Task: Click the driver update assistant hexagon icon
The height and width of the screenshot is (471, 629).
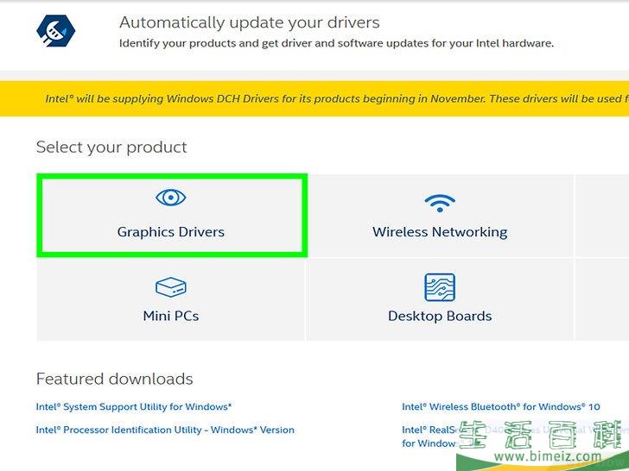Action: pos(56,31)
